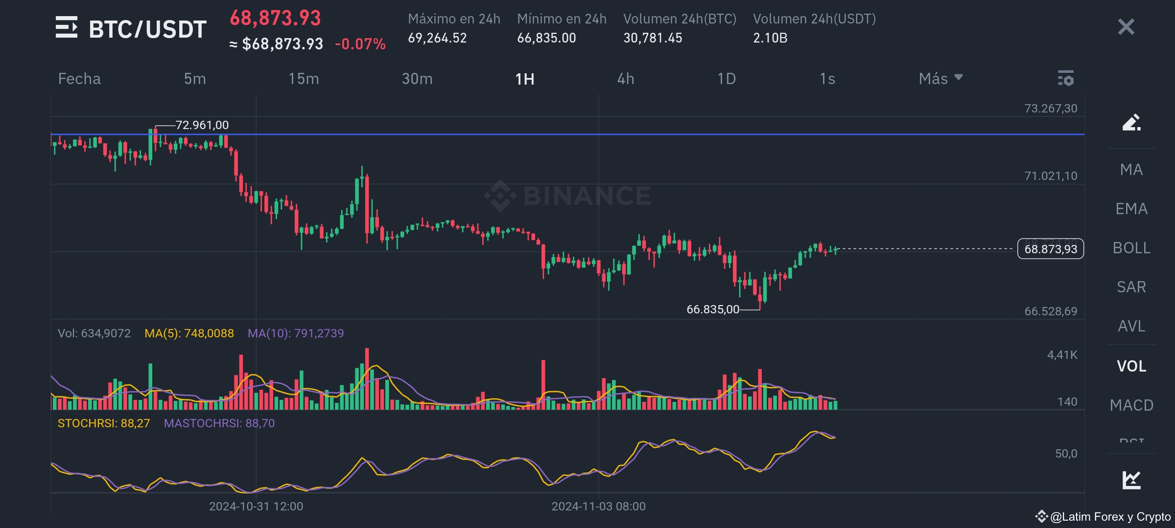Select the drawing pencil tool

click(x=1131, y=122)
